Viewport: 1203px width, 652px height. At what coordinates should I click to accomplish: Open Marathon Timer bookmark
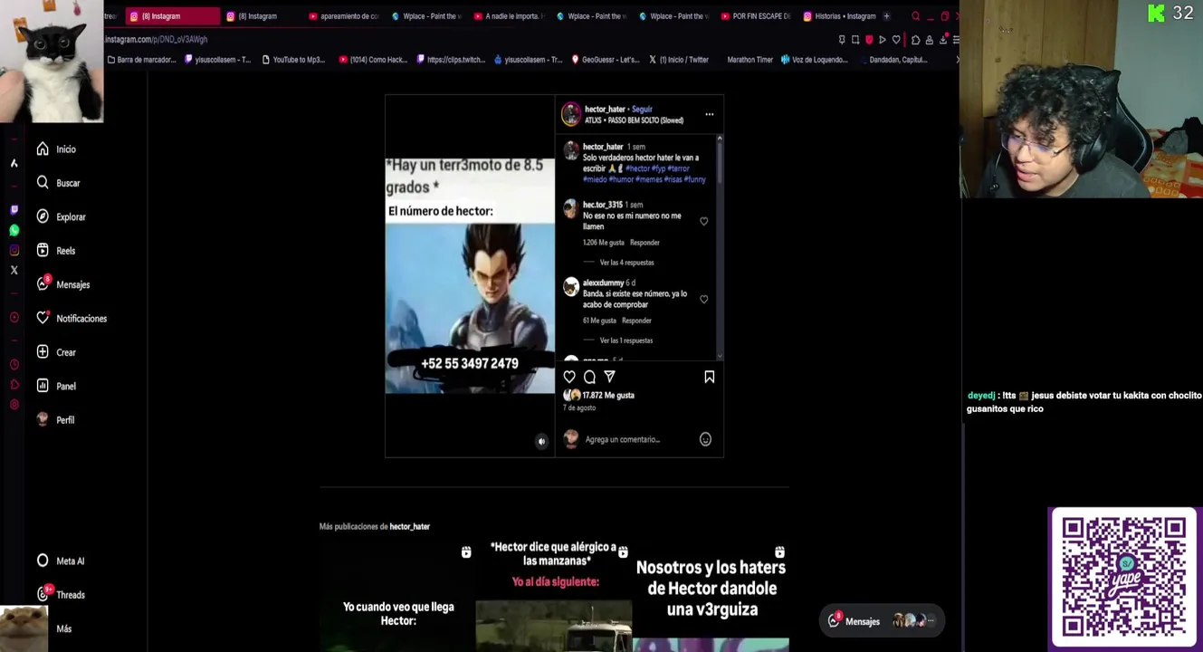tap(749, 60)
